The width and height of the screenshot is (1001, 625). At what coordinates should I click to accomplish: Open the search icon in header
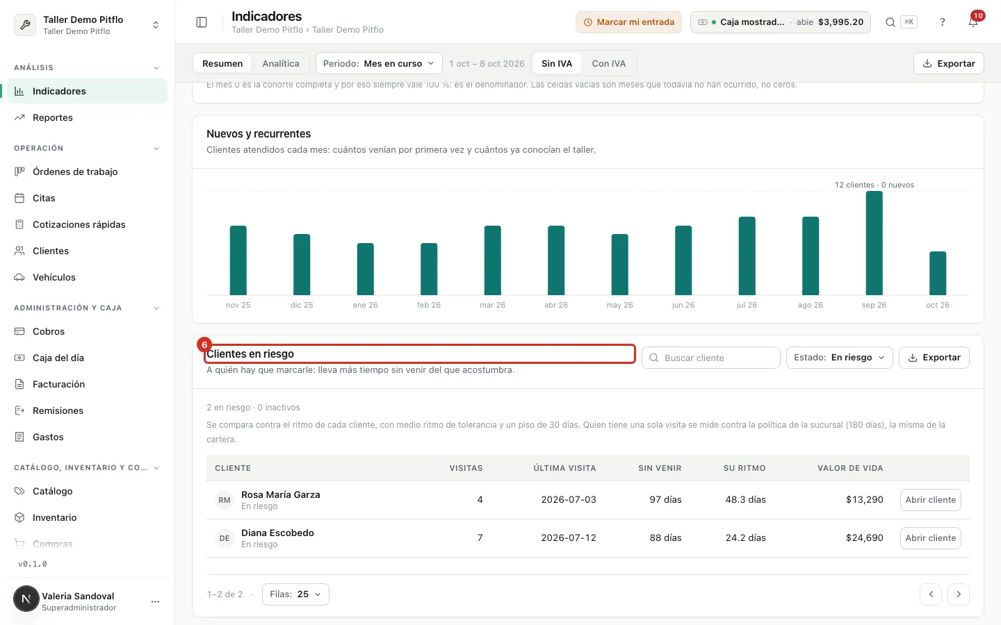890,22
